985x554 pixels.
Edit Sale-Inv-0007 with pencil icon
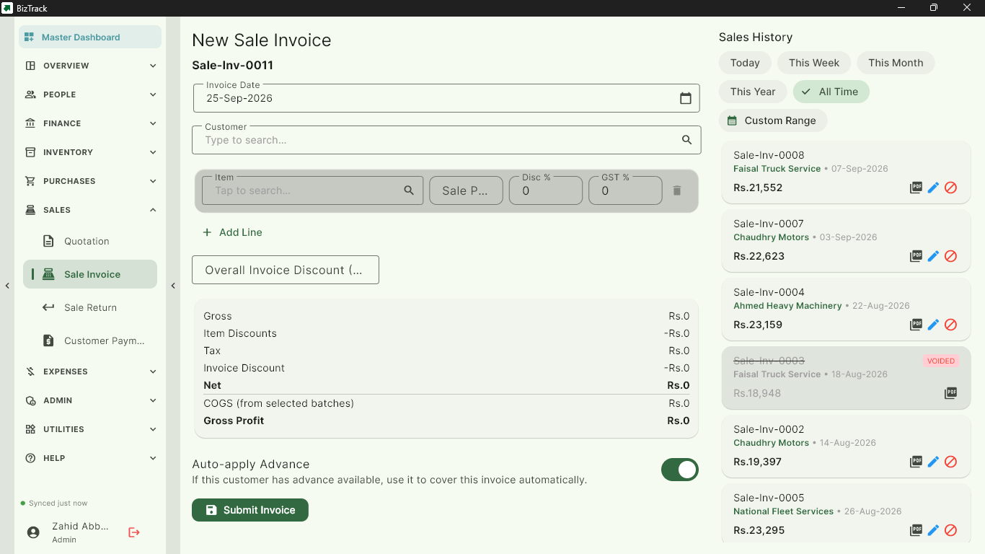(x=933, y=256)
